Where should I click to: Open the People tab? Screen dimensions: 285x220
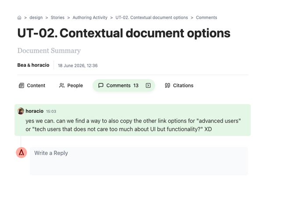(x=71, y=85)
